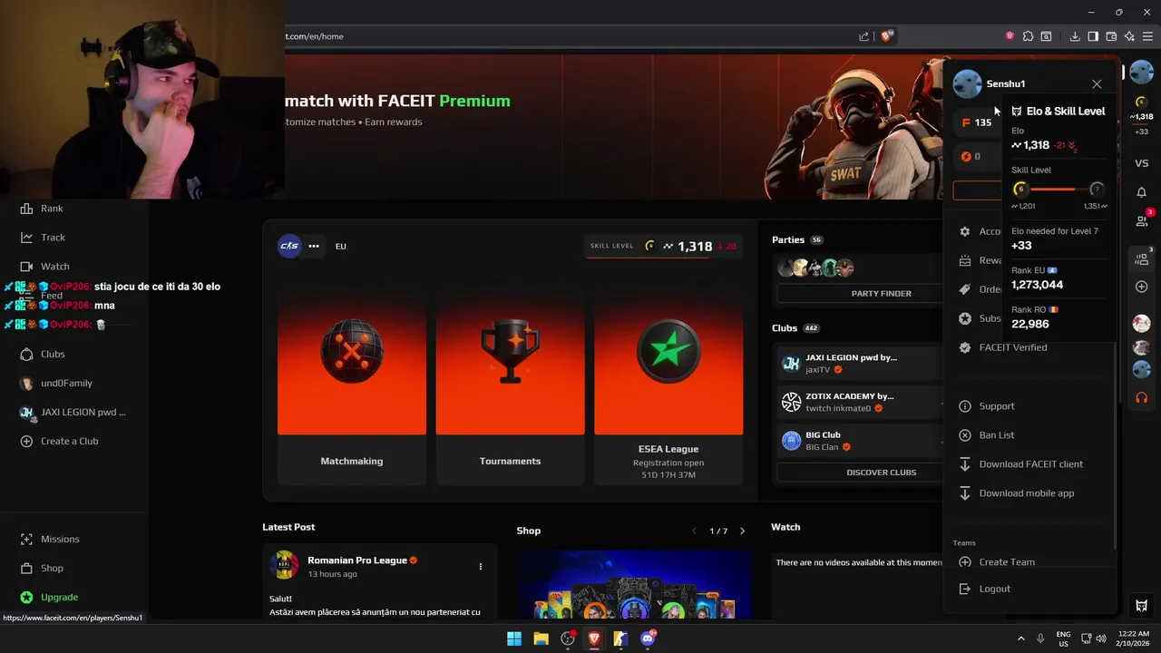The height and width of the screenshot is (653, 1161).
Task: Click the level 7 badge on skill bar
Action: pos(1097,189)
